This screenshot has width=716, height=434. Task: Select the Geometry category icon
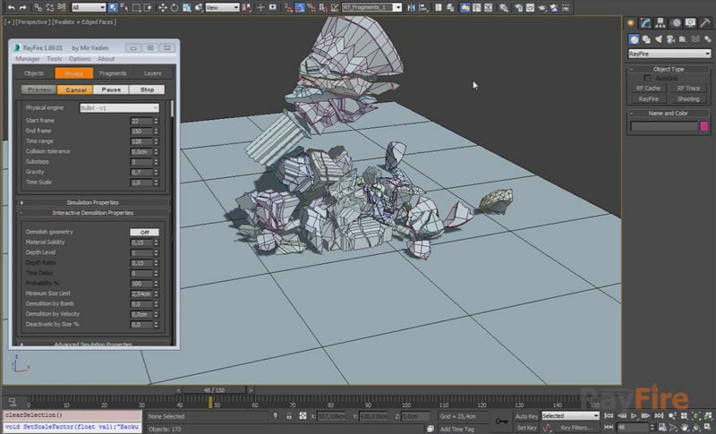coord(634,38)
